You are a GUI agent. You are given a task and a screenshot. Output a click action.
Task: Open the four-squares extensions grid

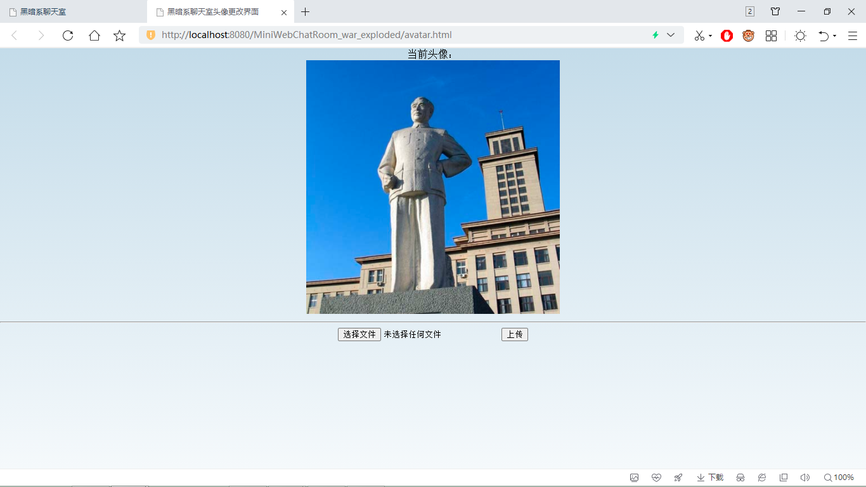tap(771, 36)
